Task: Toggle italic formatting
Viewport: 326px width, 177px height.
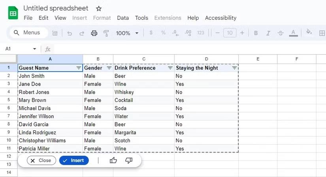Action: (x=268, y=33)
